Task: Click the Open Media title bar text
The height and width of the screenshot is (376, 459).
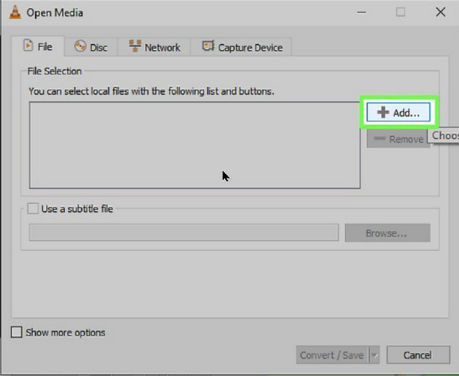Action: (x=56, y=13)
